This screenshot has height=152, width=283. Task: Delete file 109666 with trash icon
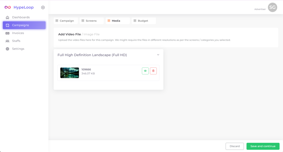[x=153, y=71]
